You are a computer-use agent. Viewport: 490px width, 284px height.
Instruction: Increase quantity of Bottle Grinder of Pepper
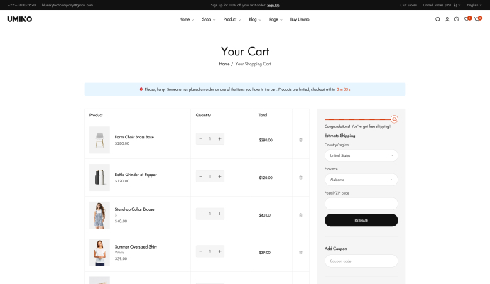219,176
